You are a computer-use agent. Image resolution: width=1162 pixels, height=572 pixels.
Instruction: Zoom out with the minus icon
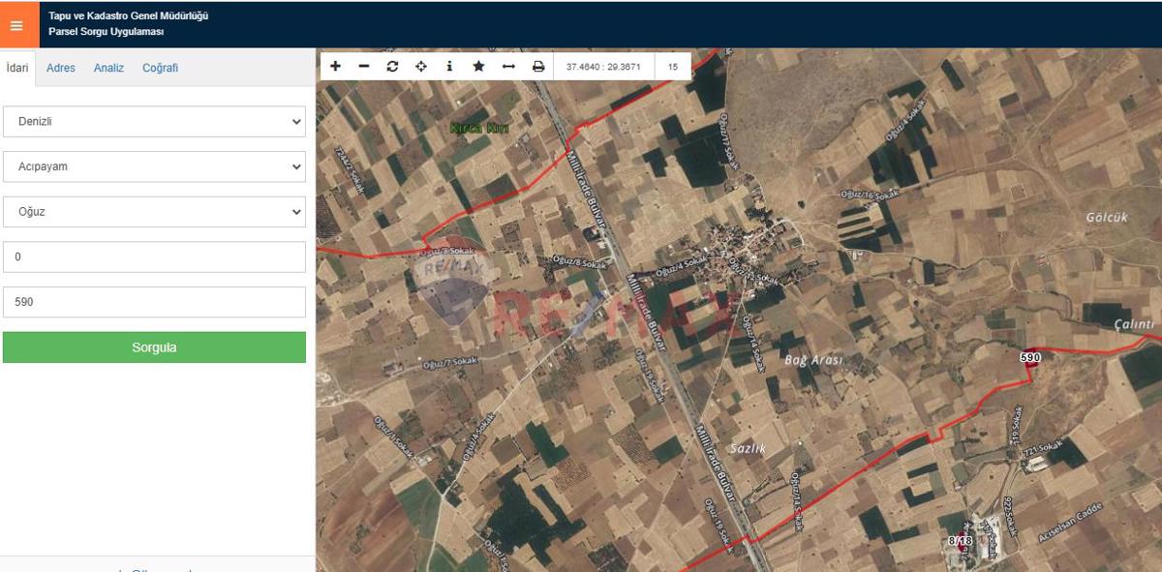(x=364, y=67)
